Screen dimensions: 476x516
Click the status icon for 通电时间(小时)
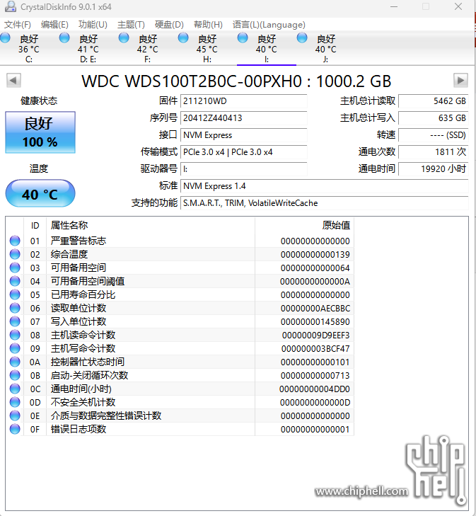click(15, 389)
